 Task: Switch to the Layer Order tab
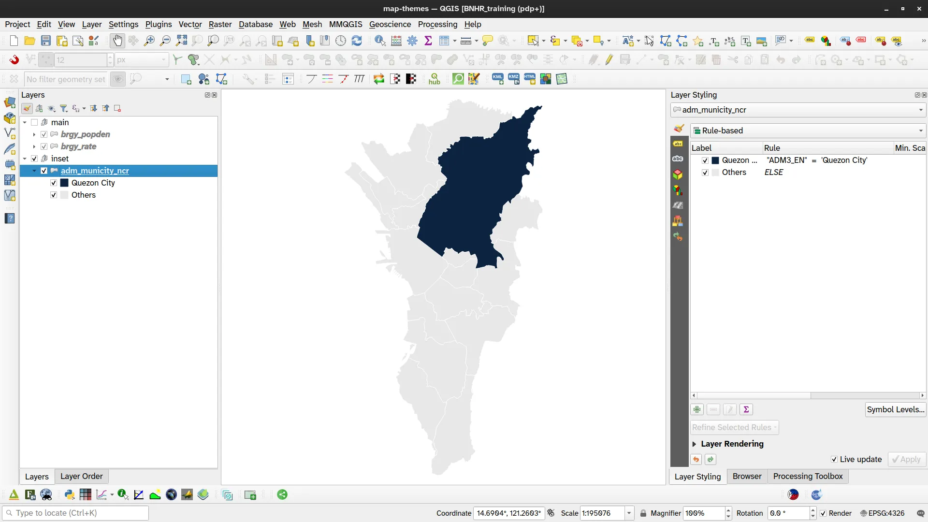(81, 476)
